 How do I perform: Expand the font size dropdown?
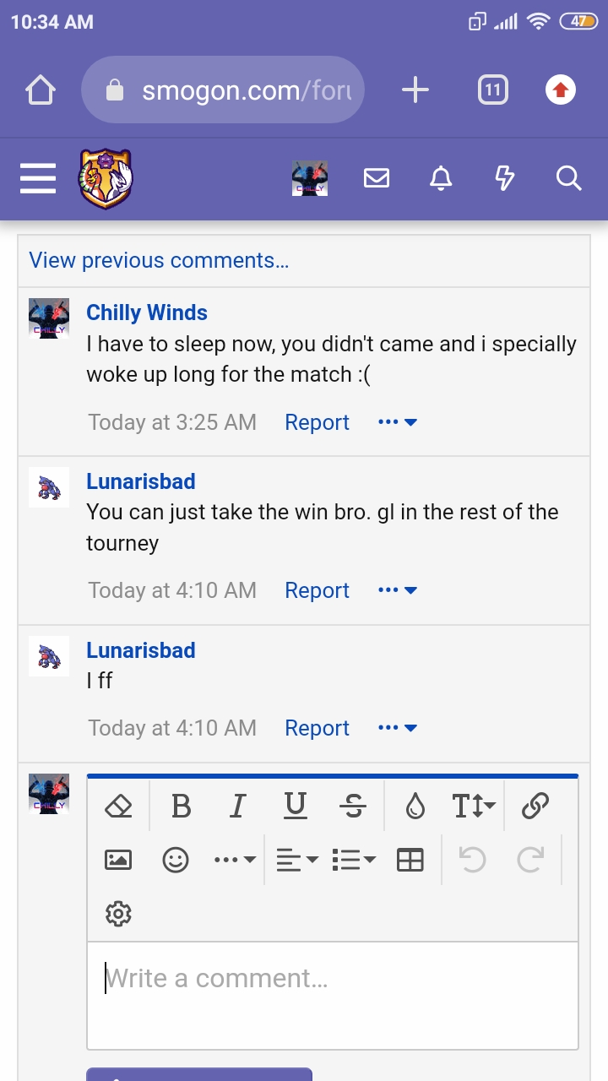pos(473,807)
